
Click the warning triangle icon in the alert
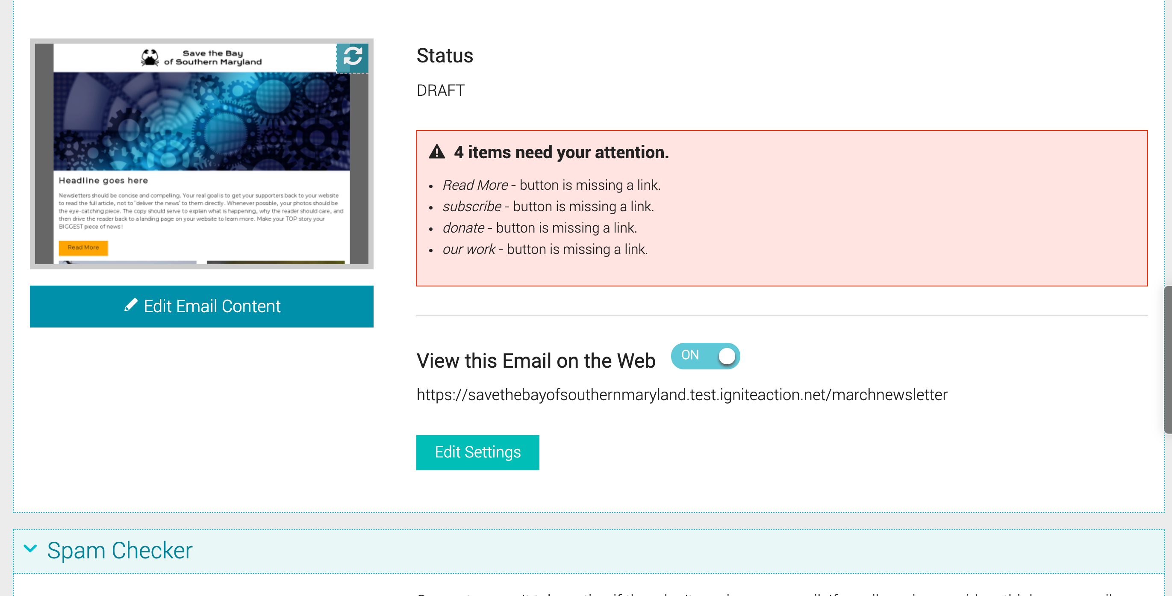(437, 151)
